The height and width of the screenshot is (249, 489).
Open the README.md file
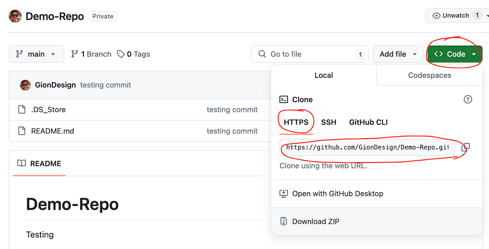coord(52,131)
